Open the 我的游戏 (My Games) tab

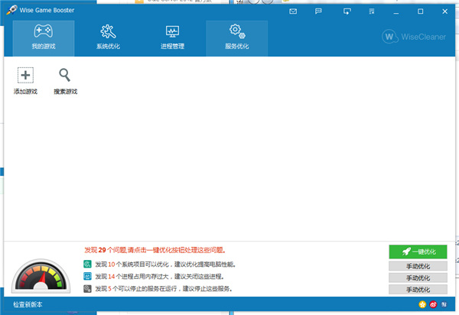(44, 38)
